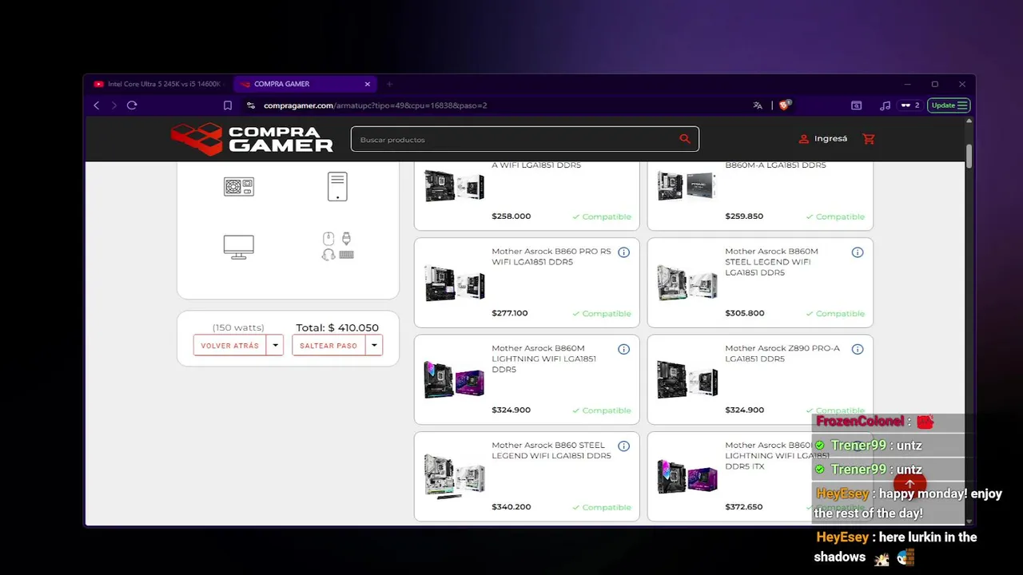
Task: Click the SALTEAR PASO button
Action: (328, 346)
